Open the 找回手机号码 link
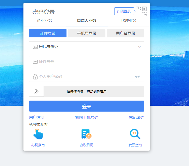Screen dimensions: 189x166 point(87,117)
